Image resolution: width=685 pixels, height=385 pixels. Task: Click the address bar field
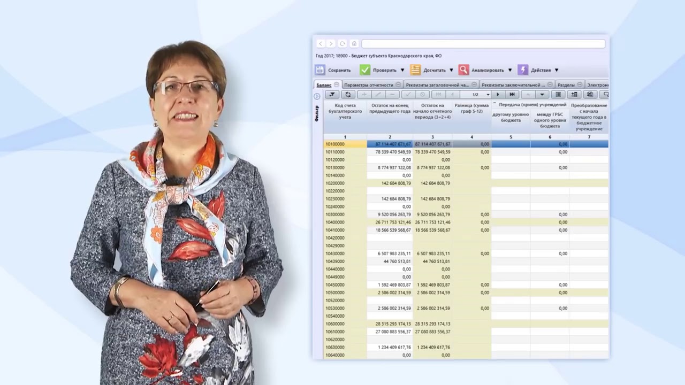[x=483, y=44]
